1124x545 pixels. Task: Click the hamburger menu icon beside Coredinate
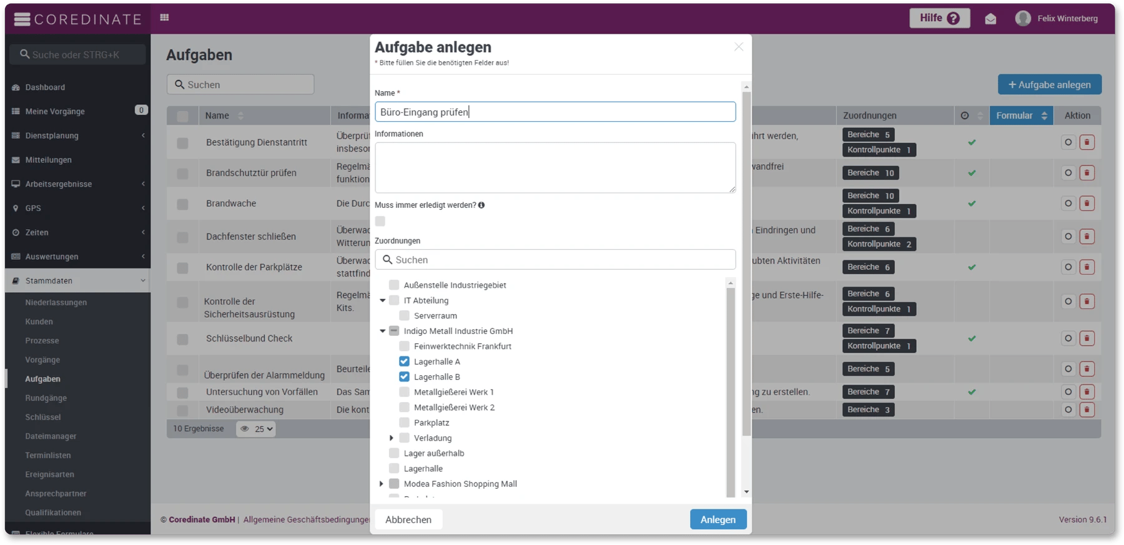[22, 19]
